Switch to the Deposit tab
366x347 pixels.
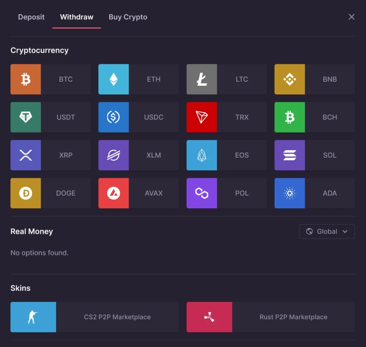click(31, 17)
